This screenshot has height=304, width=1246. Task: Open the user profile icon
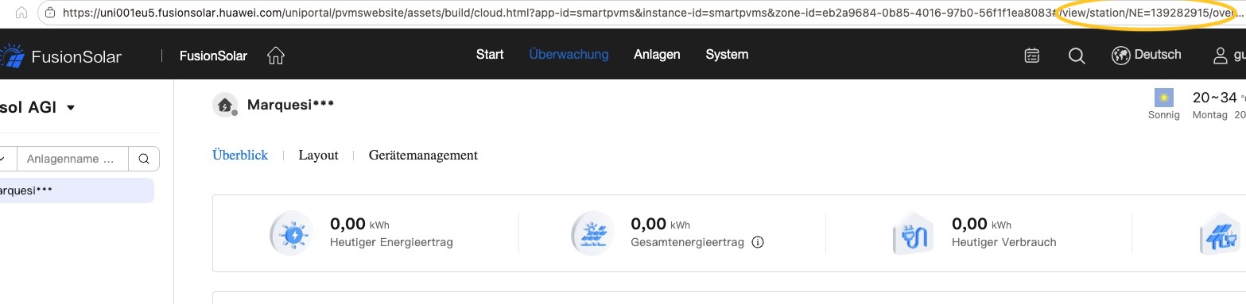click(x=1221, y=56)
